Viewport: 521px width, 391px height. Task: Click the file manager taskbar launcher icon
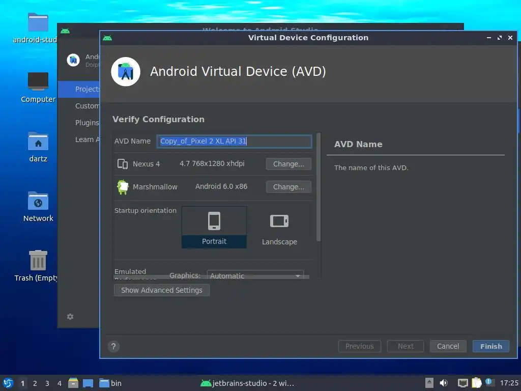point(73,383)
